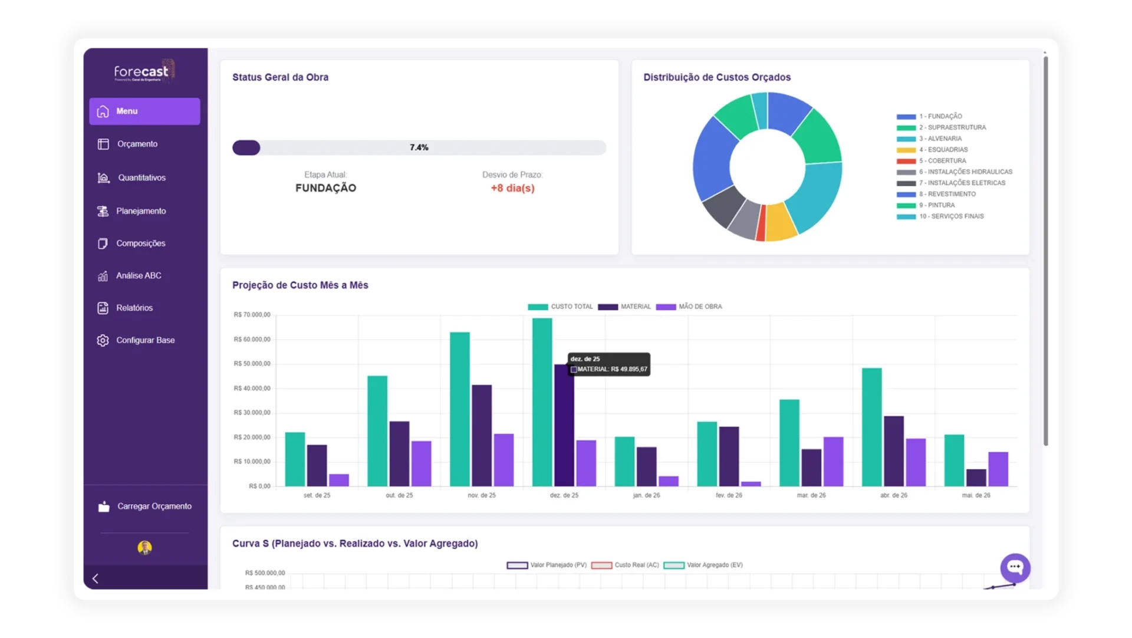Viewport: 1132px width, 638px height.
Task: Click the user avatar in sidebar
Action: (x=144, y=548)
